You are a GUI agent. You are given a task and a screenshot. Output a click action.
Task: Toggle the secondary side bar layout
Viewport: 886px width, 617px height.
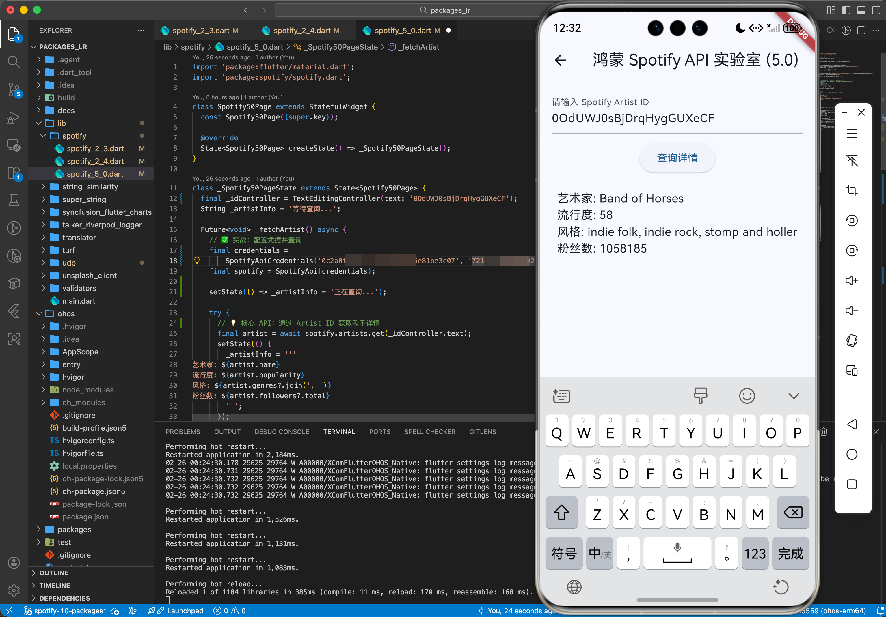pyautogui.click(x=876, y=10)
